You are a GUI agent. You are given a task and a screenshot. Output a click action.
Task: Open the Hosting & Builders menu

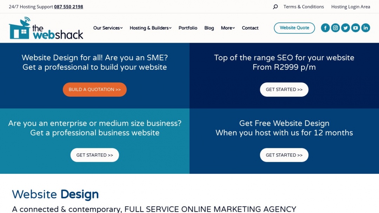(150, 28)
